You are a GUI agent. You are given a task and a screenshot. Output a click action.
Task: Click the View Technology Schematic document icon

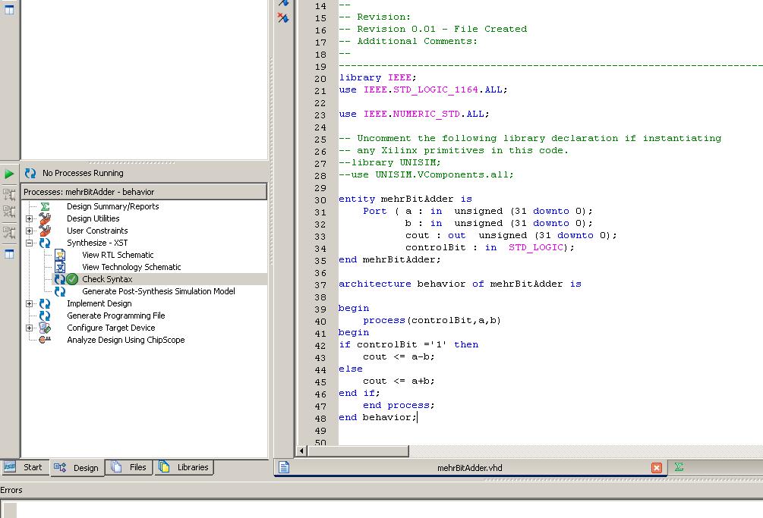pos(60,267)
